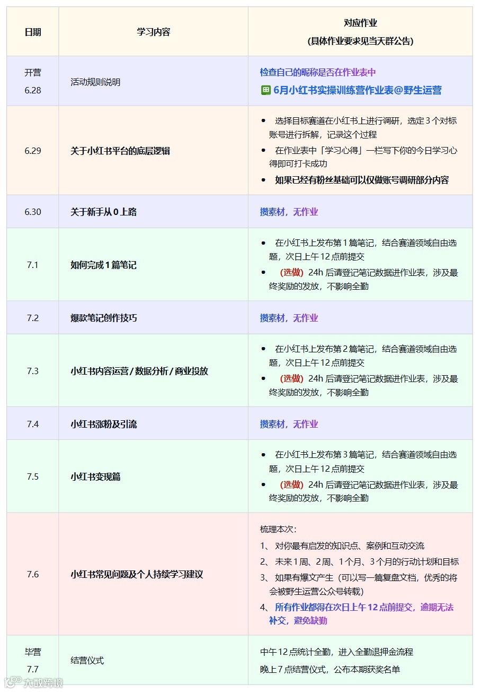Click the 梳理本次： line
Viewport: 481px width, 692px height.
278,529
